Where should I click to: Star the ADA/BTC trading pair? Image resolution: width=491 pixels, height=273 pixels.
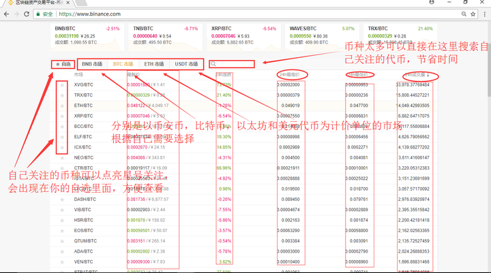pos(62,251)
